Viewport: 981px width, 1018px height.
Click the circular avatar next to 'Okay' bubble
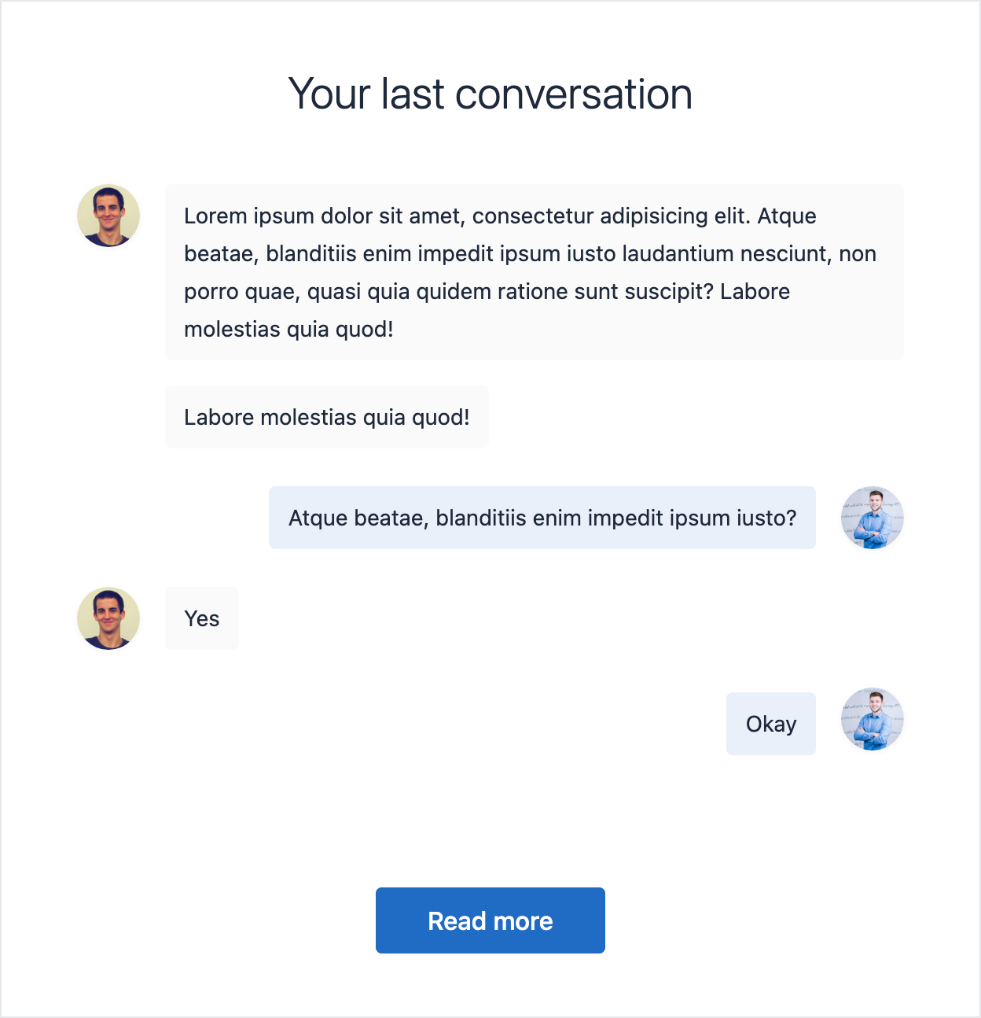873,720
